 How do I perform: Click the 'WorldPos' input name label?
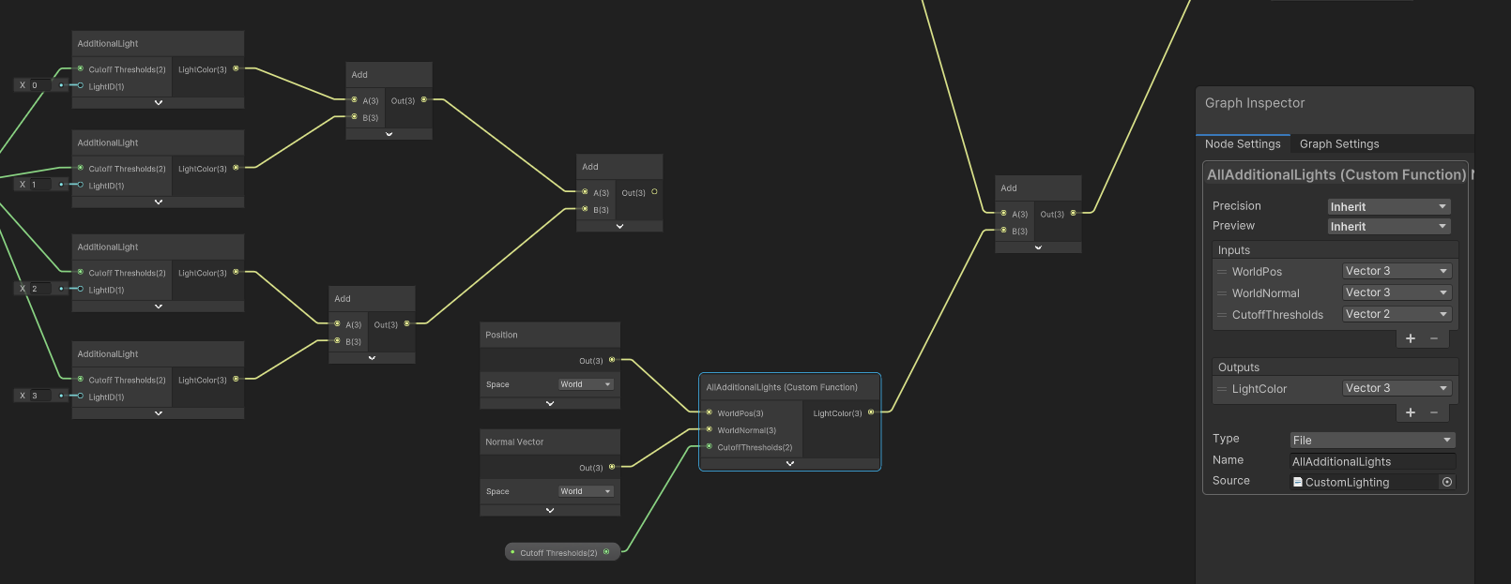[1257, 272]
